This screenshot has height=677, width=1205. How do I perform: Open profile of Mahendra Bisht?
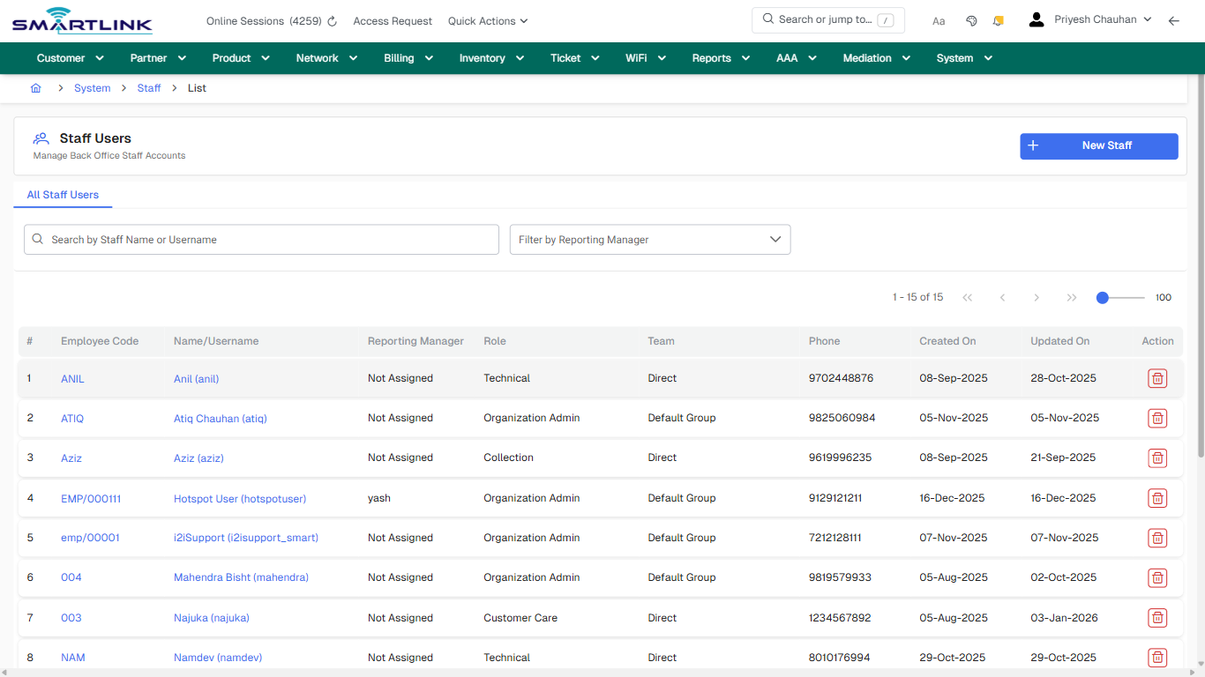tap(241, 577)
